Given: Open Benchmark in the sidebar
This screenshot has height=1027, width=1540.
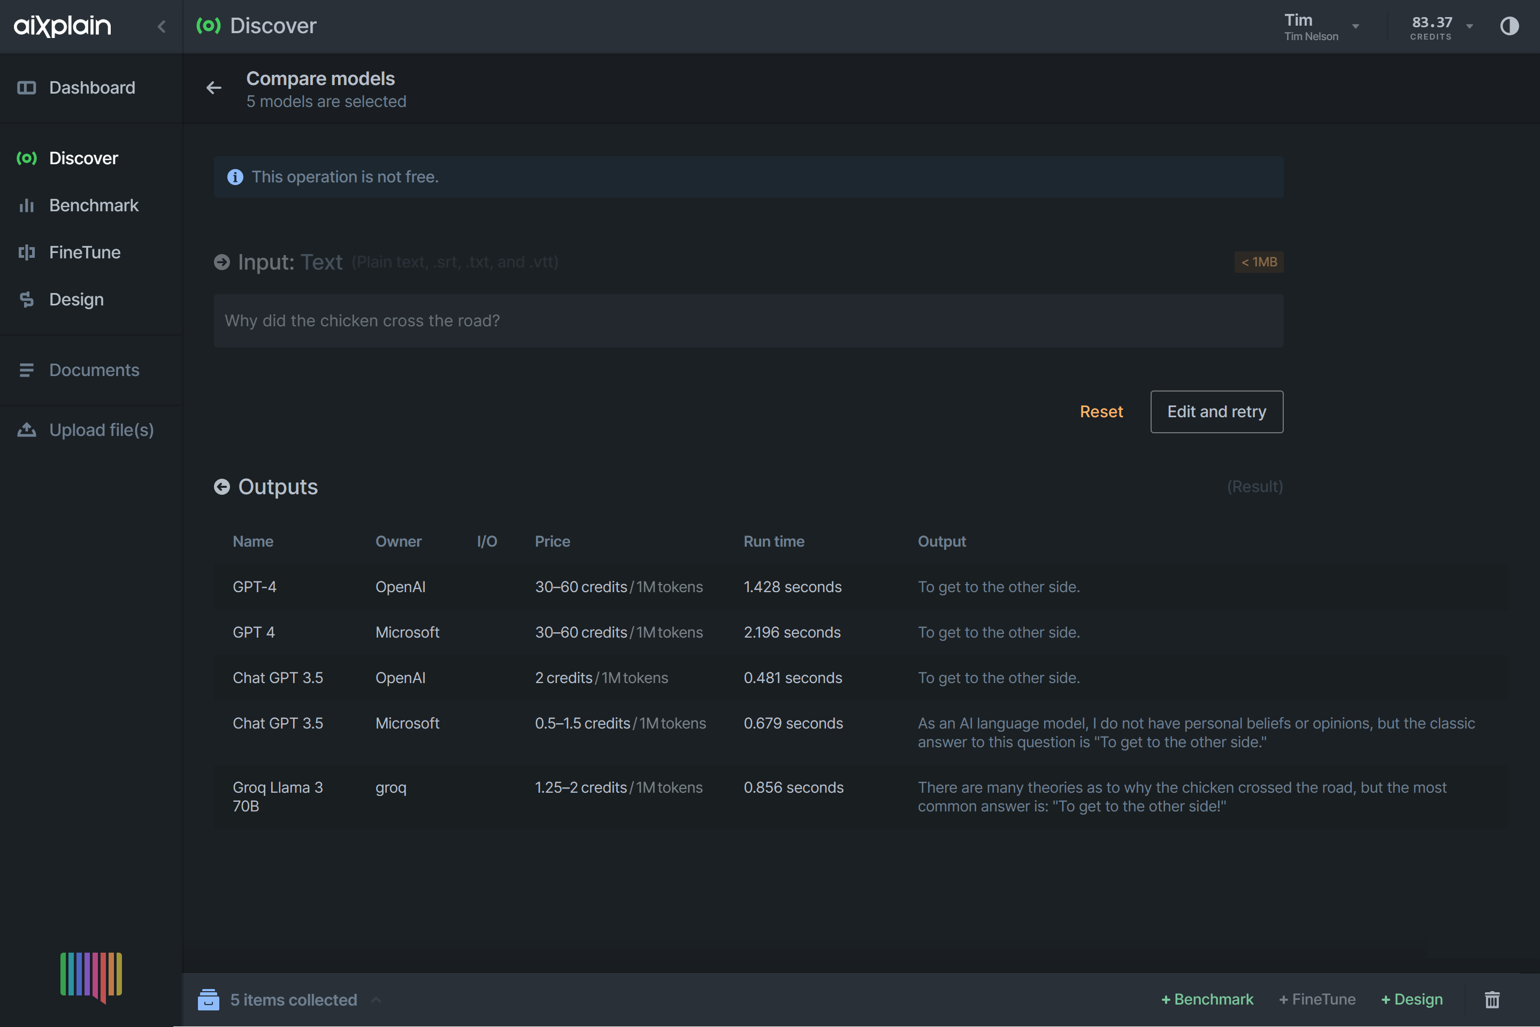Looking at the screenshot, I should tap(94, 205).
